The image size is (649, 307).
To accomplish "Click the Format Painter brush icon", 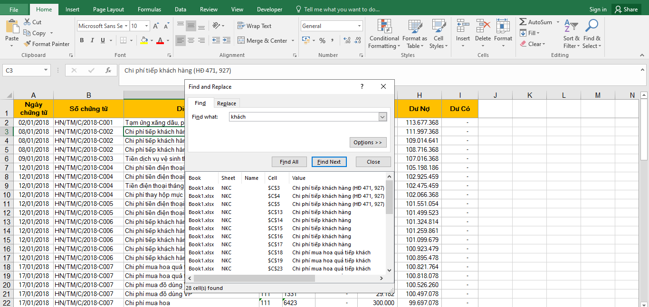I will 27,44.
